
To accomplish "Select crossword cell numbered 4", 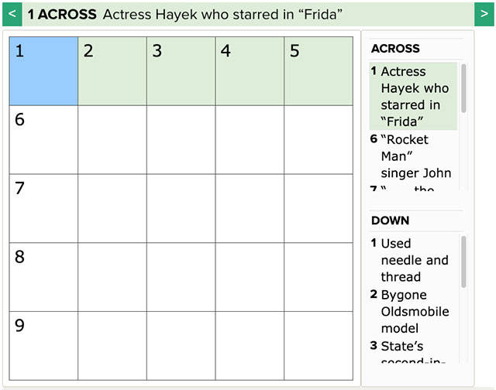I will [x=250, y=71].
